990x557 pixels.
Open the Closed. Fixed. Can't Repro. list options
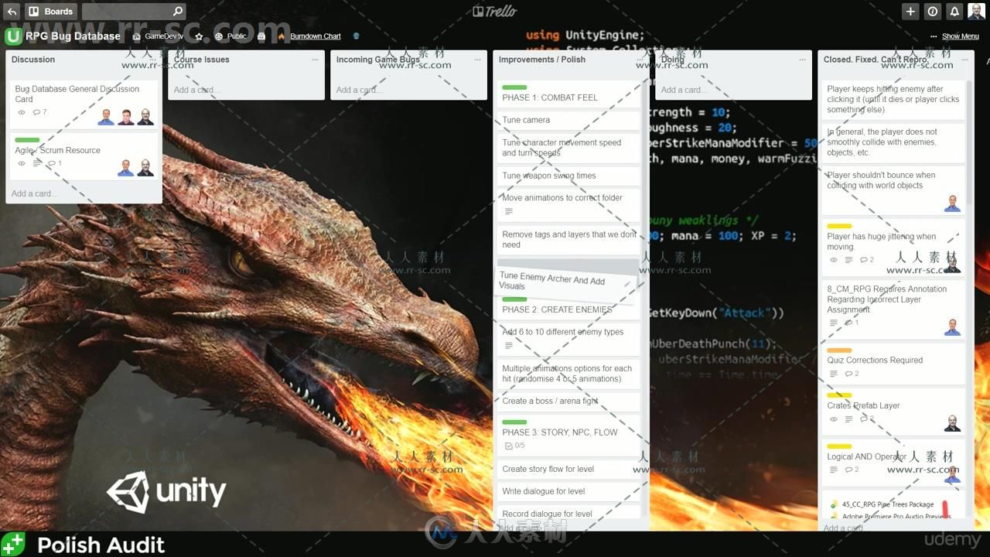[x=964, y=60]
